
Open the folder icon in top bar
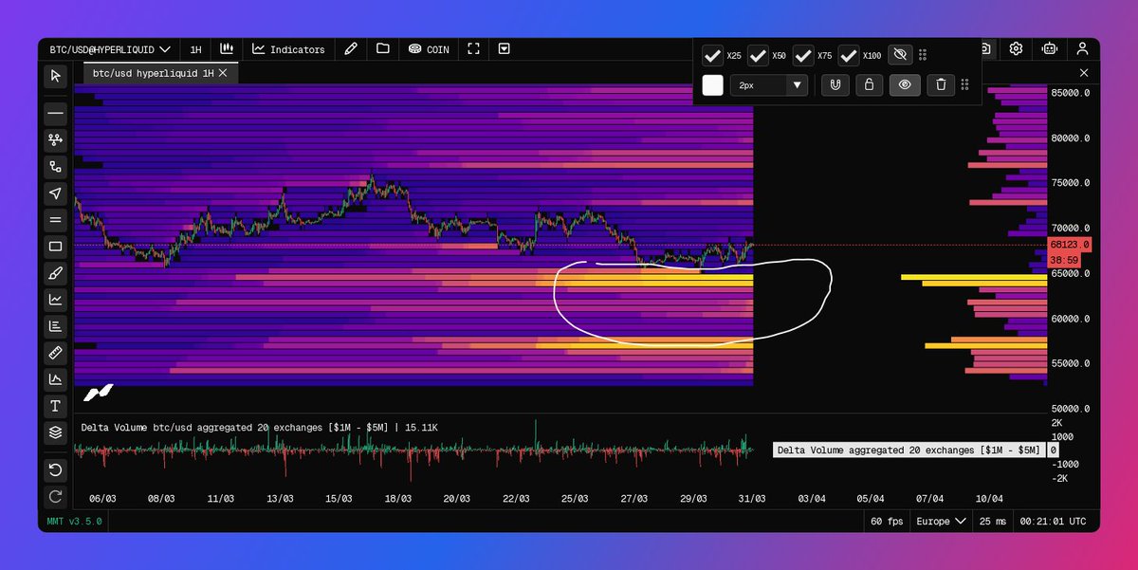(382, 48)
